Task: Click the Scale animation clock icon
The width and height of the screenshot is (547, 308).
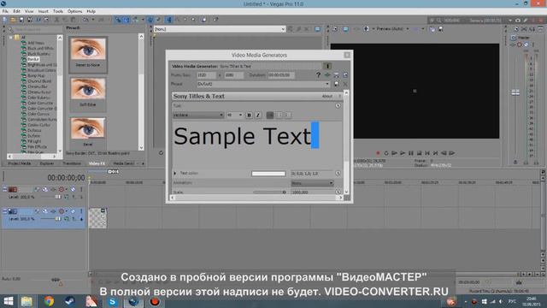Action: pos(338,192)
